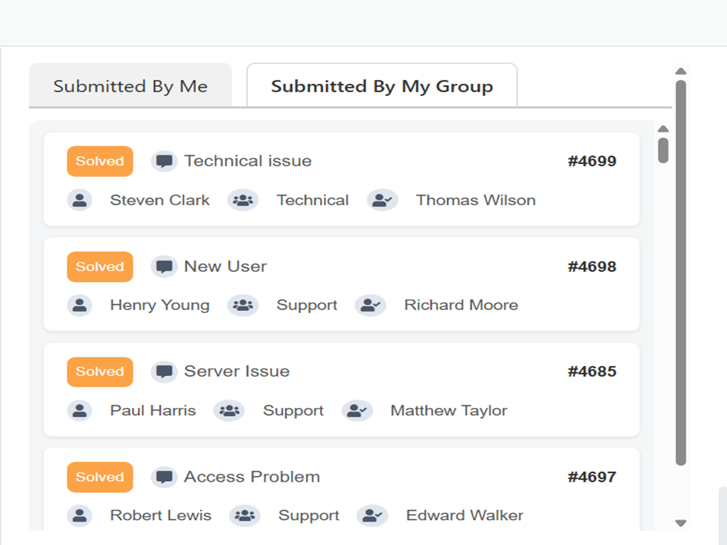Click the ticket list inner scrollbar thumb
The width and height of the screenshot is (727, 545).
pyautogui.click(x=663, y=150)
